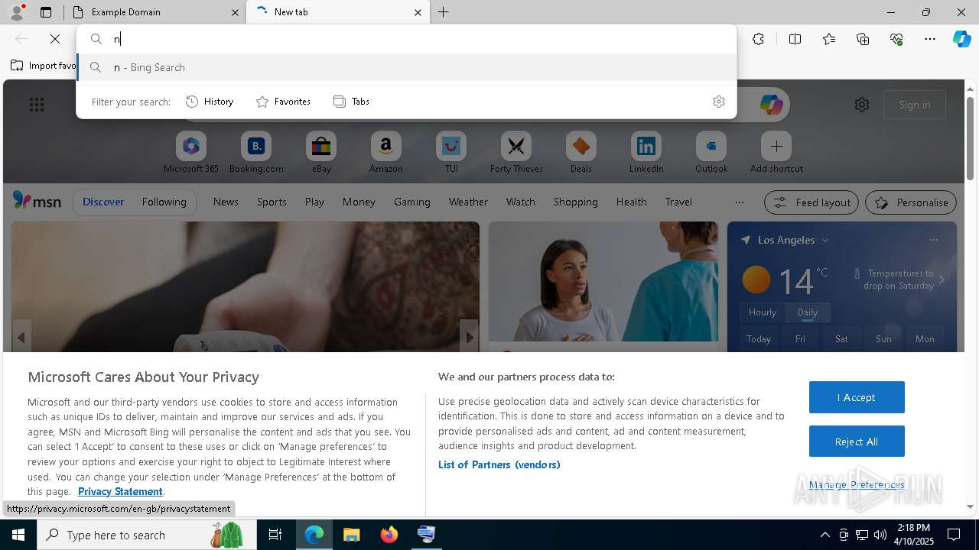Go to next weather detail arrow
The height and width of the screenshot is (550, 979).
click(942, 280)
